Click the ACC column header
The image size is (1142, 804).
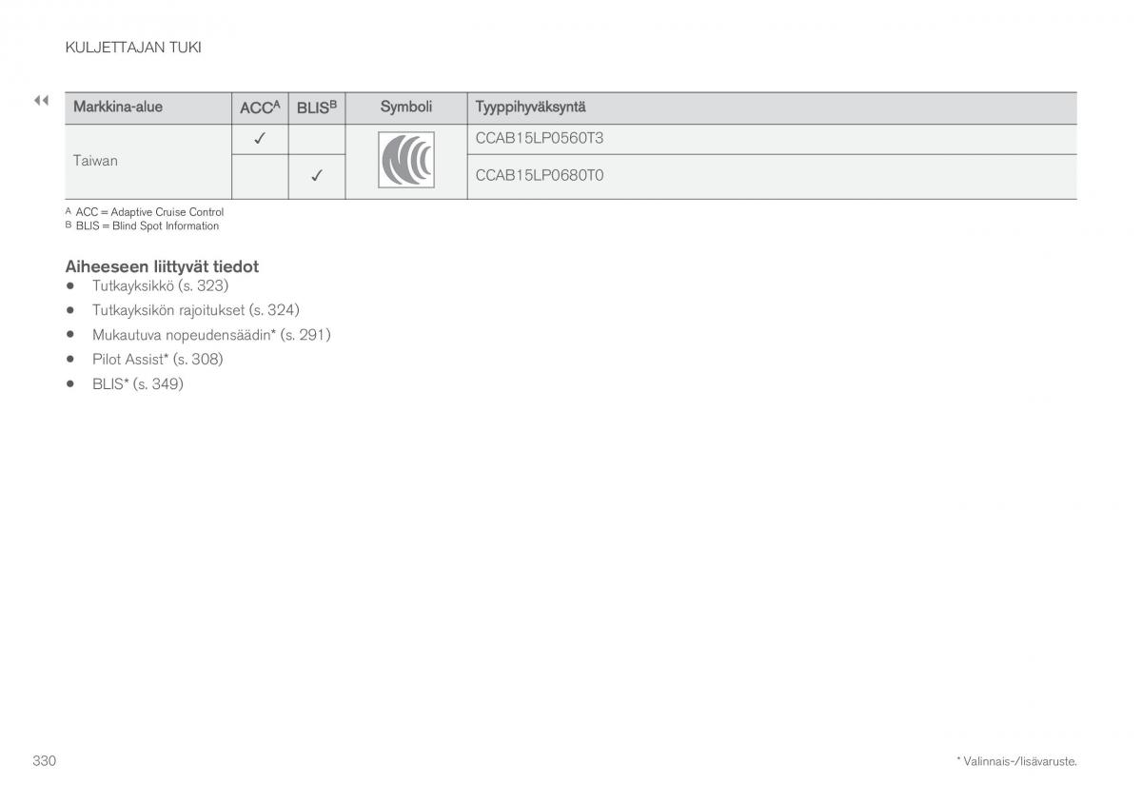(x=259, y=108)
